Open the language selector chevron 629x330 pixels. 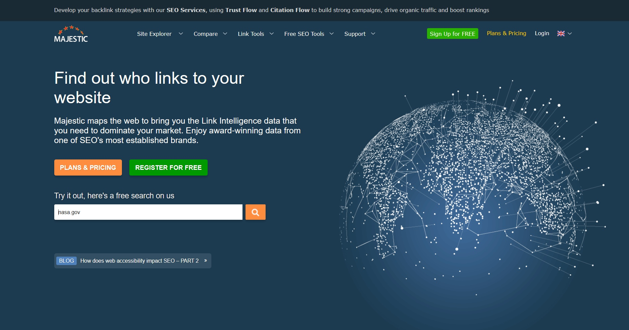point(570,34)
